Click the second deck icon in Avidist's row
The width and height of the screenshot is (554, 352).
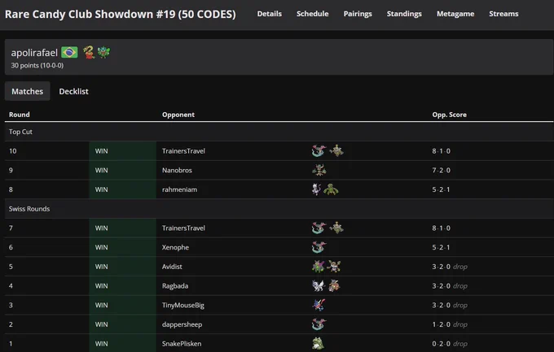[x=334, y=267]
